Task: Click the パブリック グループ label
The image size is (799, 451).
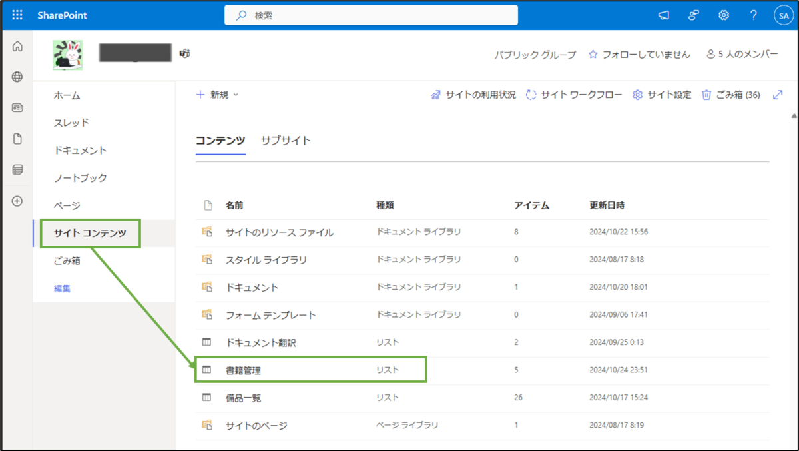Action: (x=535, y=55)
